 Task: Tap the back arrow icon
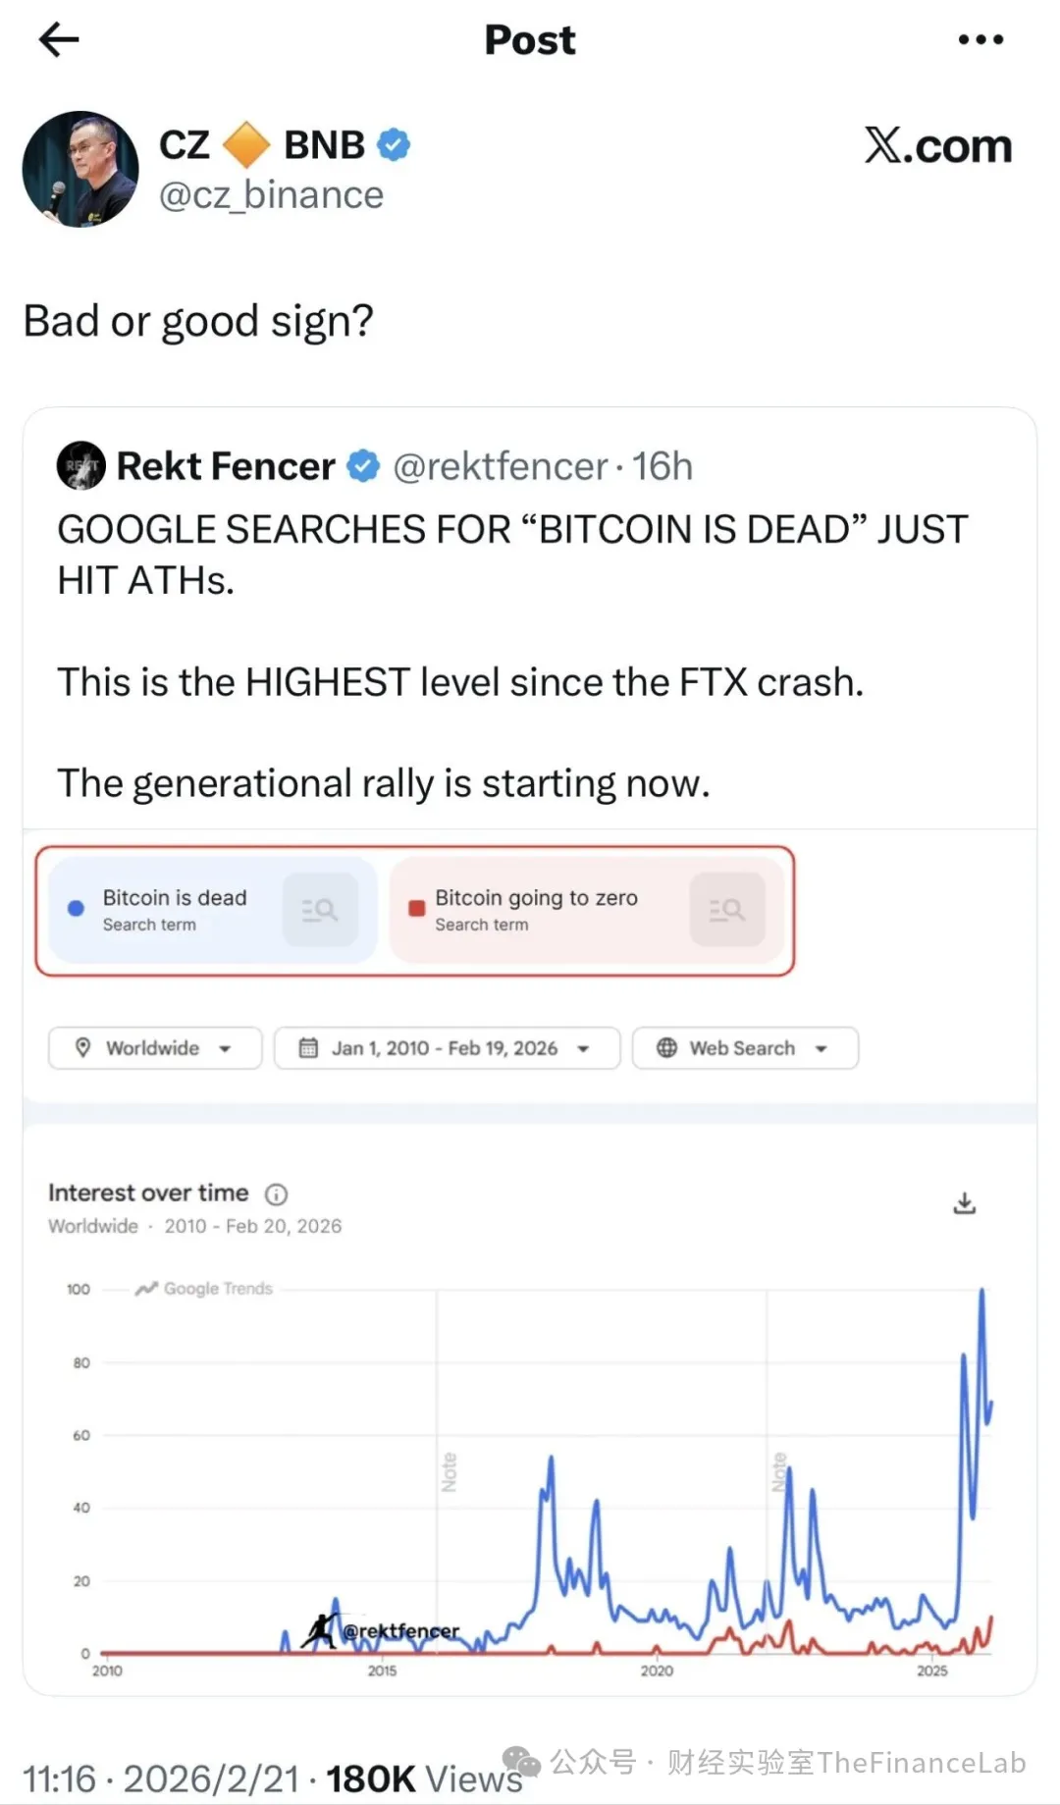(x=59, y=40)
